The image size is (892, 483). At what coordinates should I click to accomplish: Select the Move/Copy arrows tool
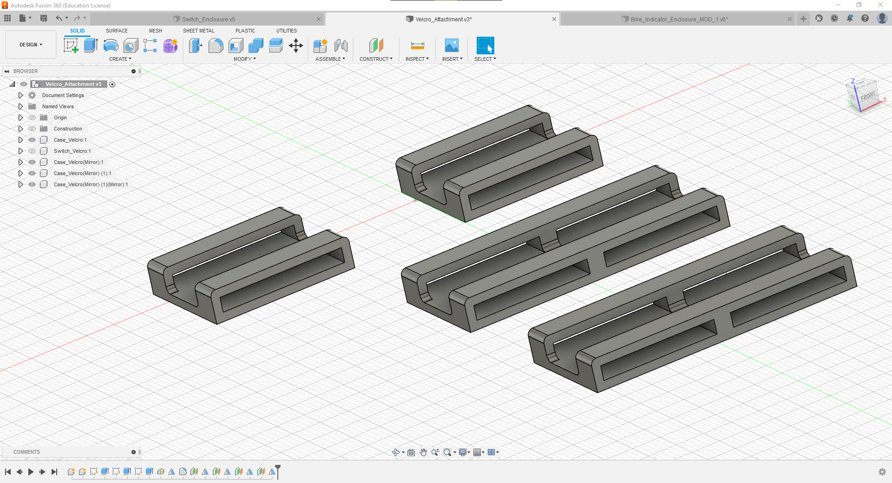[296, 46]
